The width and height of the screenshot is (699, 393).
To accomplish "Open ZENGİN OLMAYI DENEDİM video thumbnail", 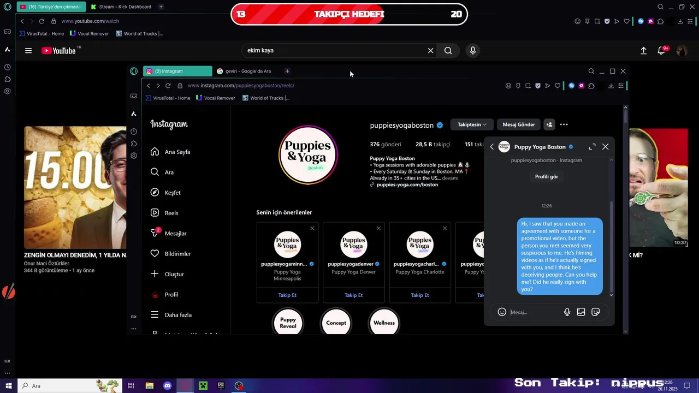I will (x=75, y=187).
